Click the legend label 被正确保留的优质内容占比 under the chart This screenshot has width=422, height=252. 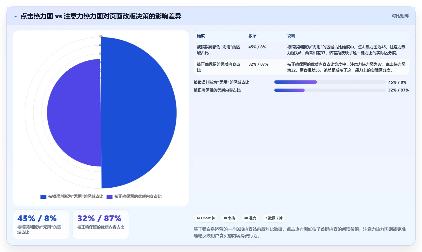[138, 196]
